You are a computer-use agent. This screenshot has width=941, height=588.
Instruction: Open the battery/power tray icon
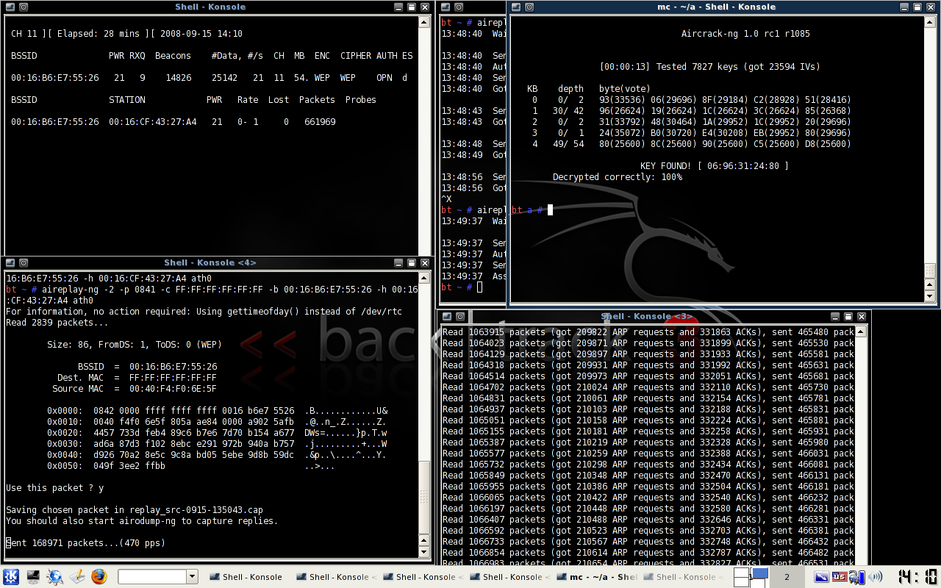(x=857, y=577)
